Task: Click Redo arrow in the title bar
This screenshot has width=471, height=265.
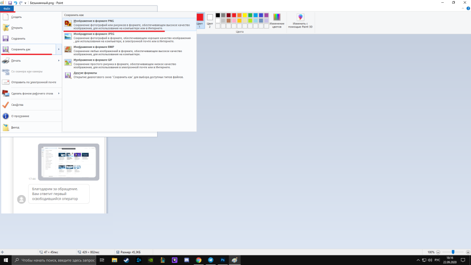Action: click(x=21, y=3)
